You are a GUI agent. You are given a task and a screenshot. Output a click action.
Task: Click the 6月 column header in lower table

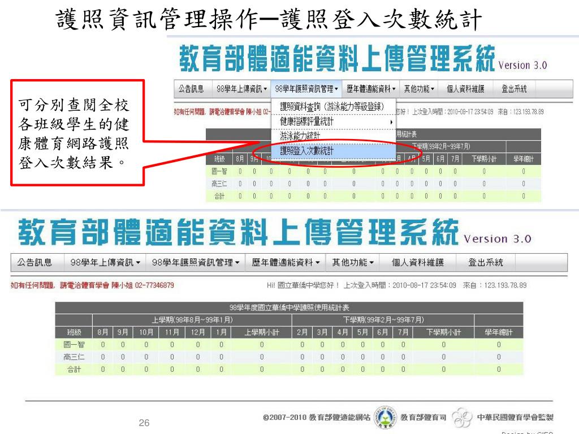(383, 332)
